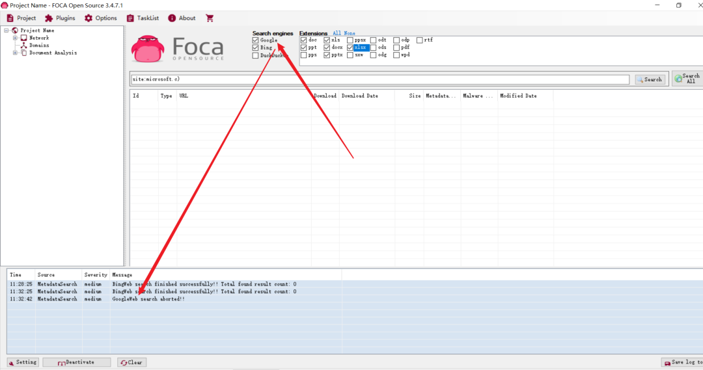Viewport: 703px width, 370px height.
Task: Click the Download Date column header
Action: [366, 96]
